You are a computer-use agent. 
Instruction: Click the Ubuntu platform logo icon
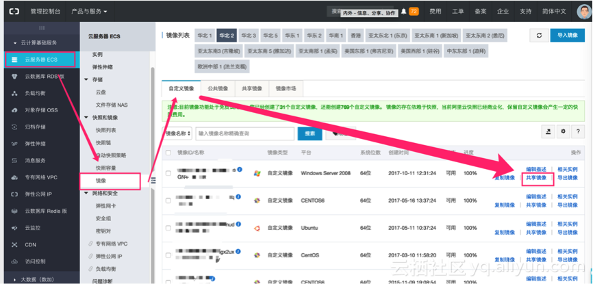tap(257, 228)
